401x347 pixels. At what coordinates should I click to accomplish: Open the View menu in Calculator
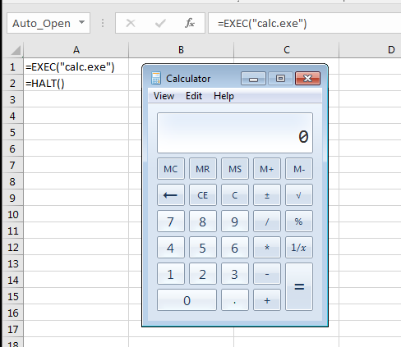point(164,96)
